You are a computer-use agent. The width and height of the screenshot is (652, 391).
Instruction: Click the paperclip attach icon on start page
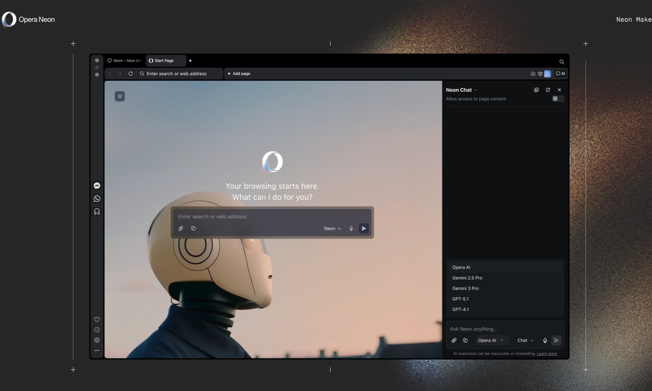point(181,229)
